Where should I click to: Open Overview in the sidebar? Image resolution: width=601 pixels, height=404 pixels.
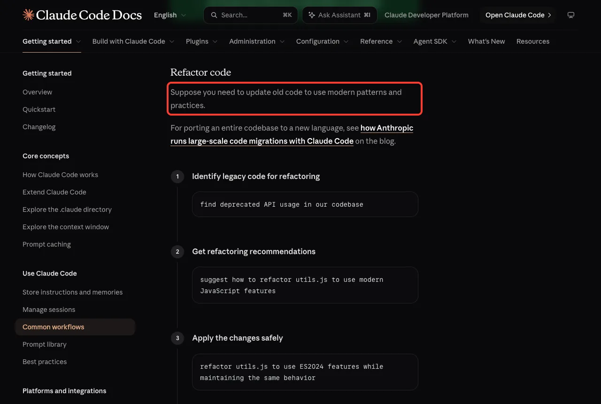(x=38, y=92)
